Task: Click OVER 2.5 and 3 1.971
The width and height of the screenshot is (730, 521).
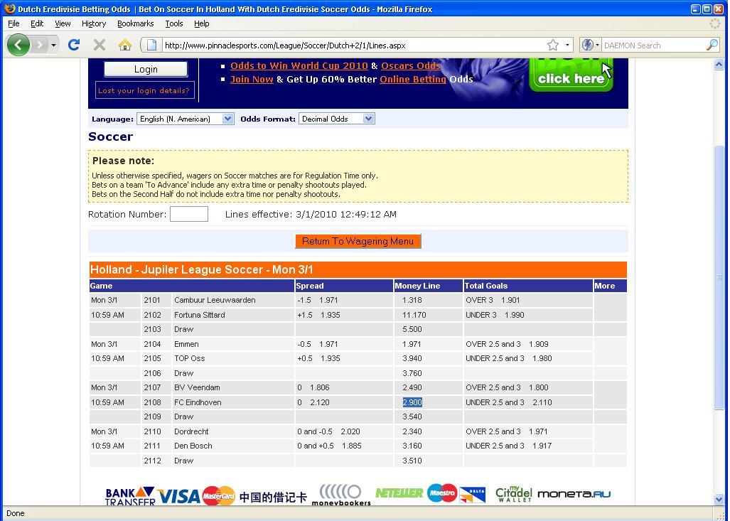Action: pos(507,431)
